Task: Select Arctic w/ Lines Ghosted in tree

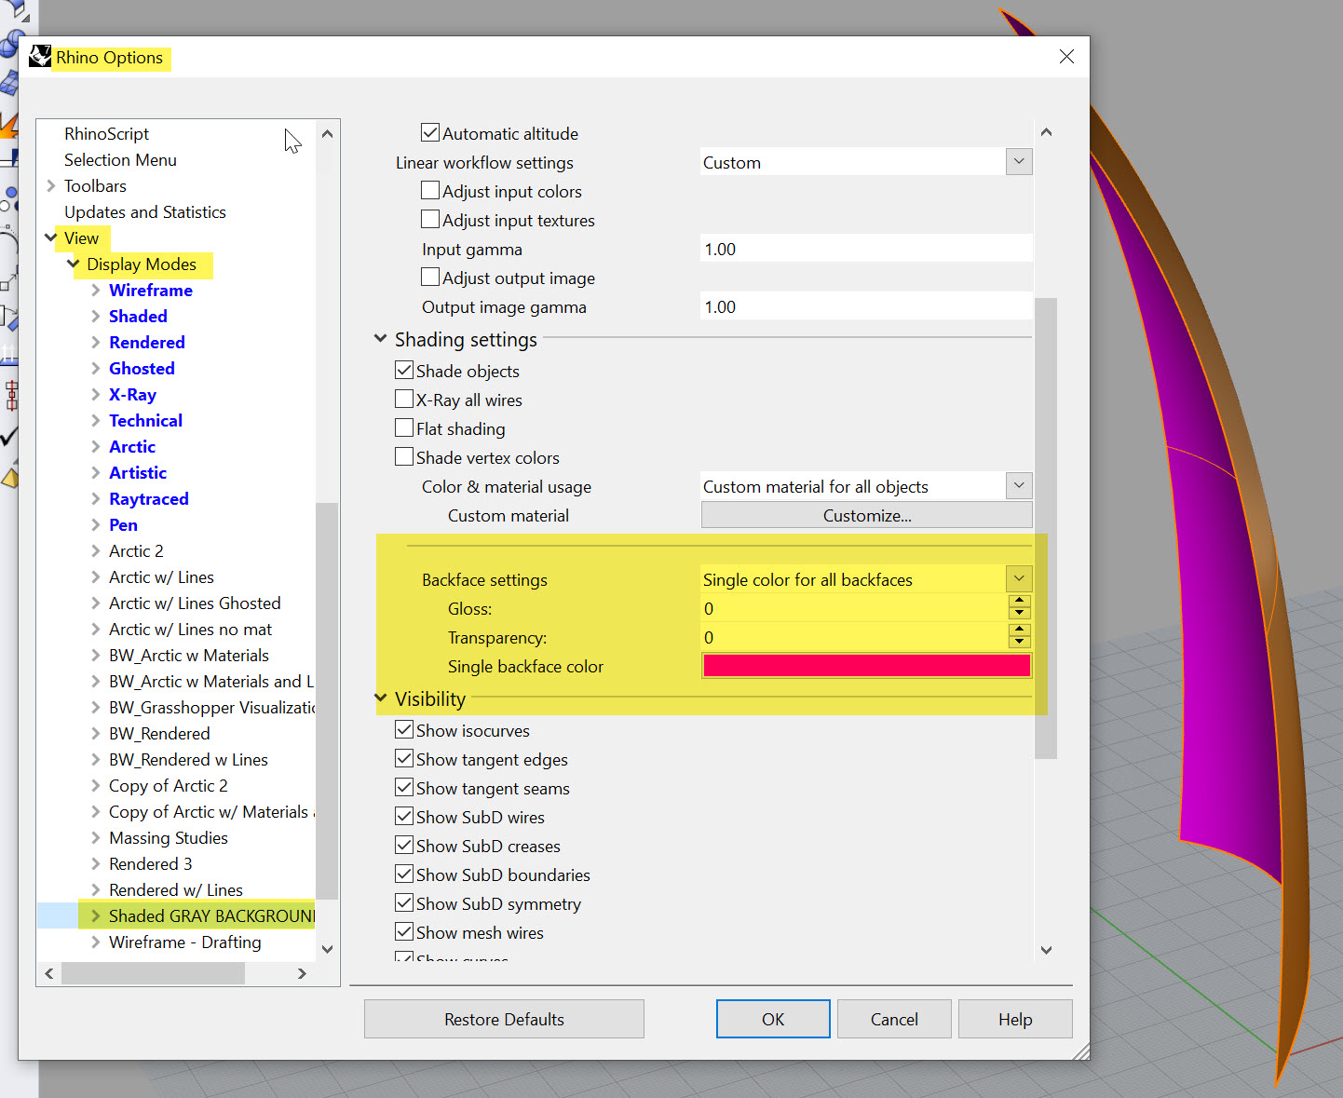Action: (x=195, y=603)
